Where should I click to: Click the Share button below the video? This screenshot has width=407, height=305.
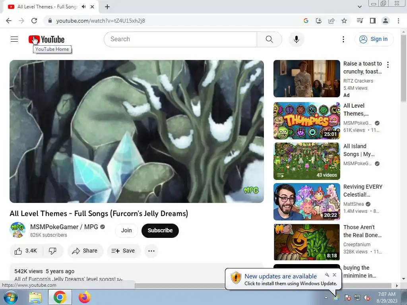tap(85, 251)
